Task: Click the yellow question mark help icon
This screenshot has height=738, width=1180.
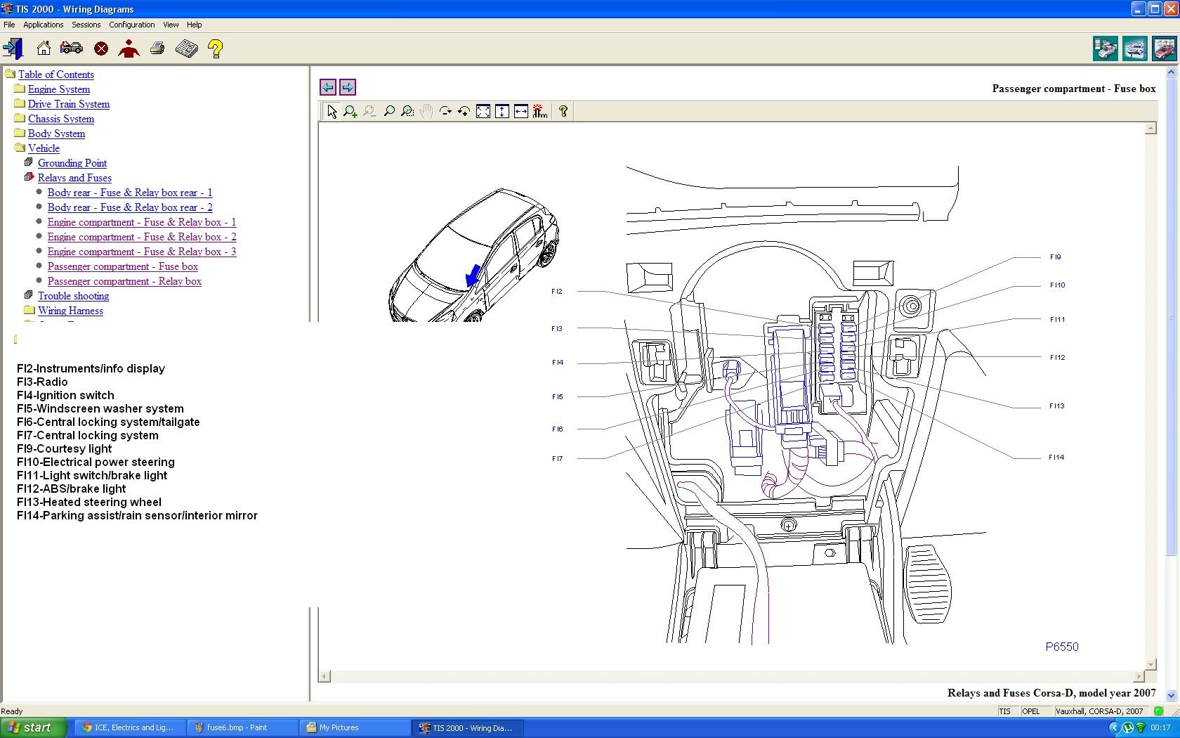Action: pyautogui.click(x=216, y=48)
